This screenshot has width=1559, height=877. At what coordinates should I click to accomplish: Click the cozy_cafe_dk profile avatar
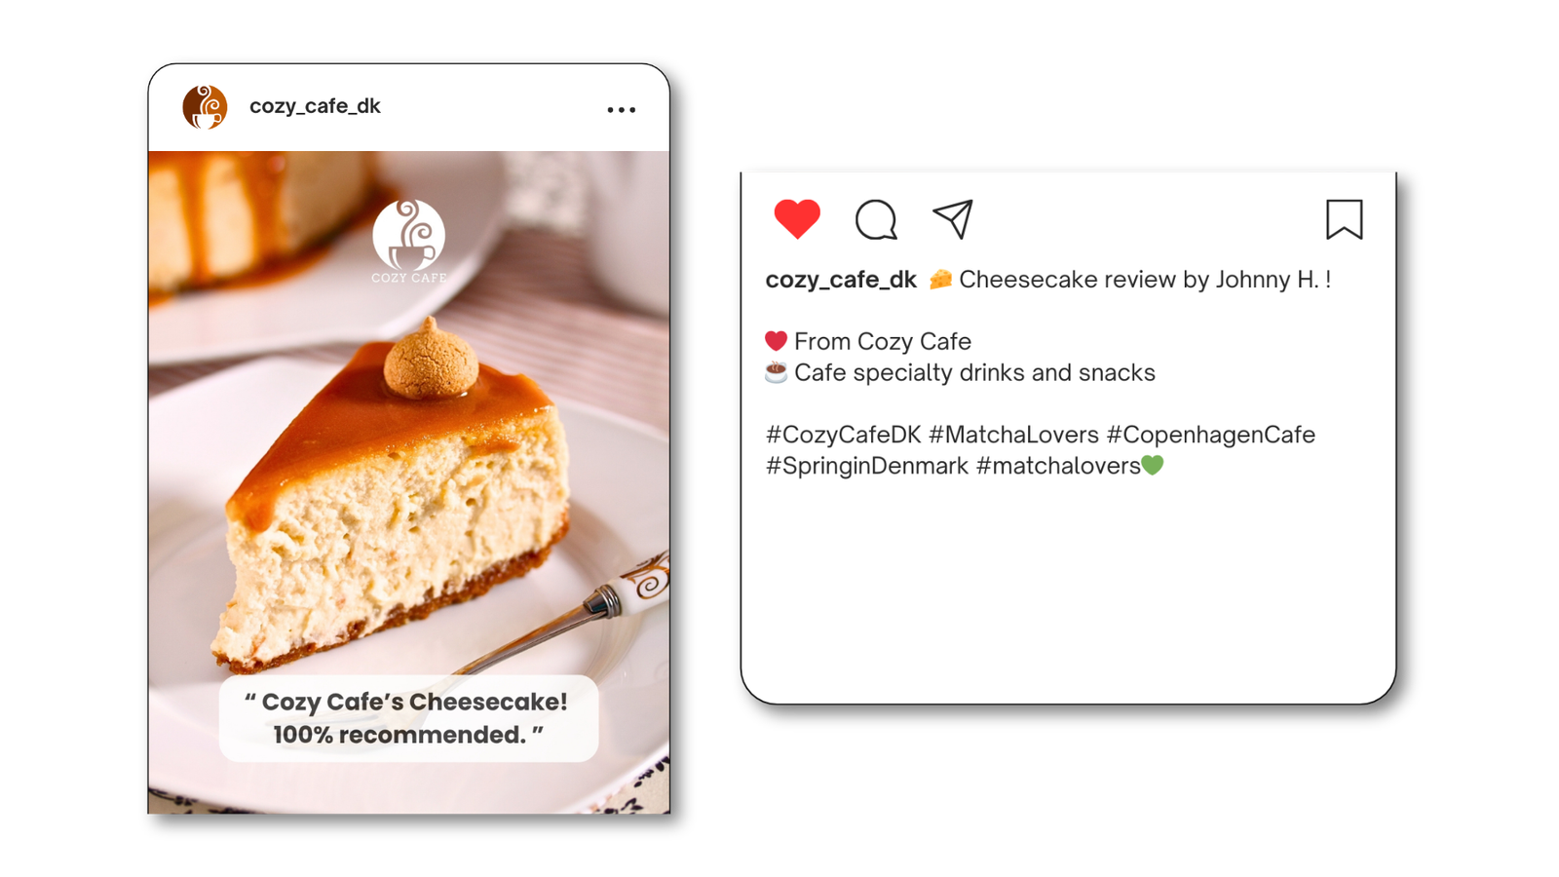[x=205, y=107]
